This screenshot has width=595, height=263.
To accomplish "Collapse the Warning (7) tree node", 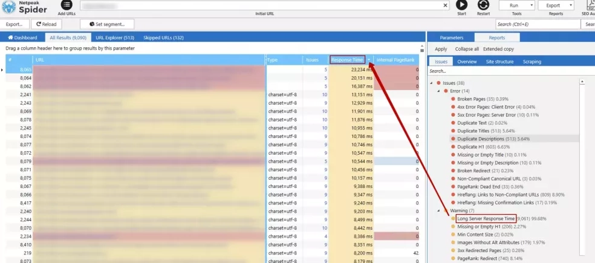I will click(438, 210).
